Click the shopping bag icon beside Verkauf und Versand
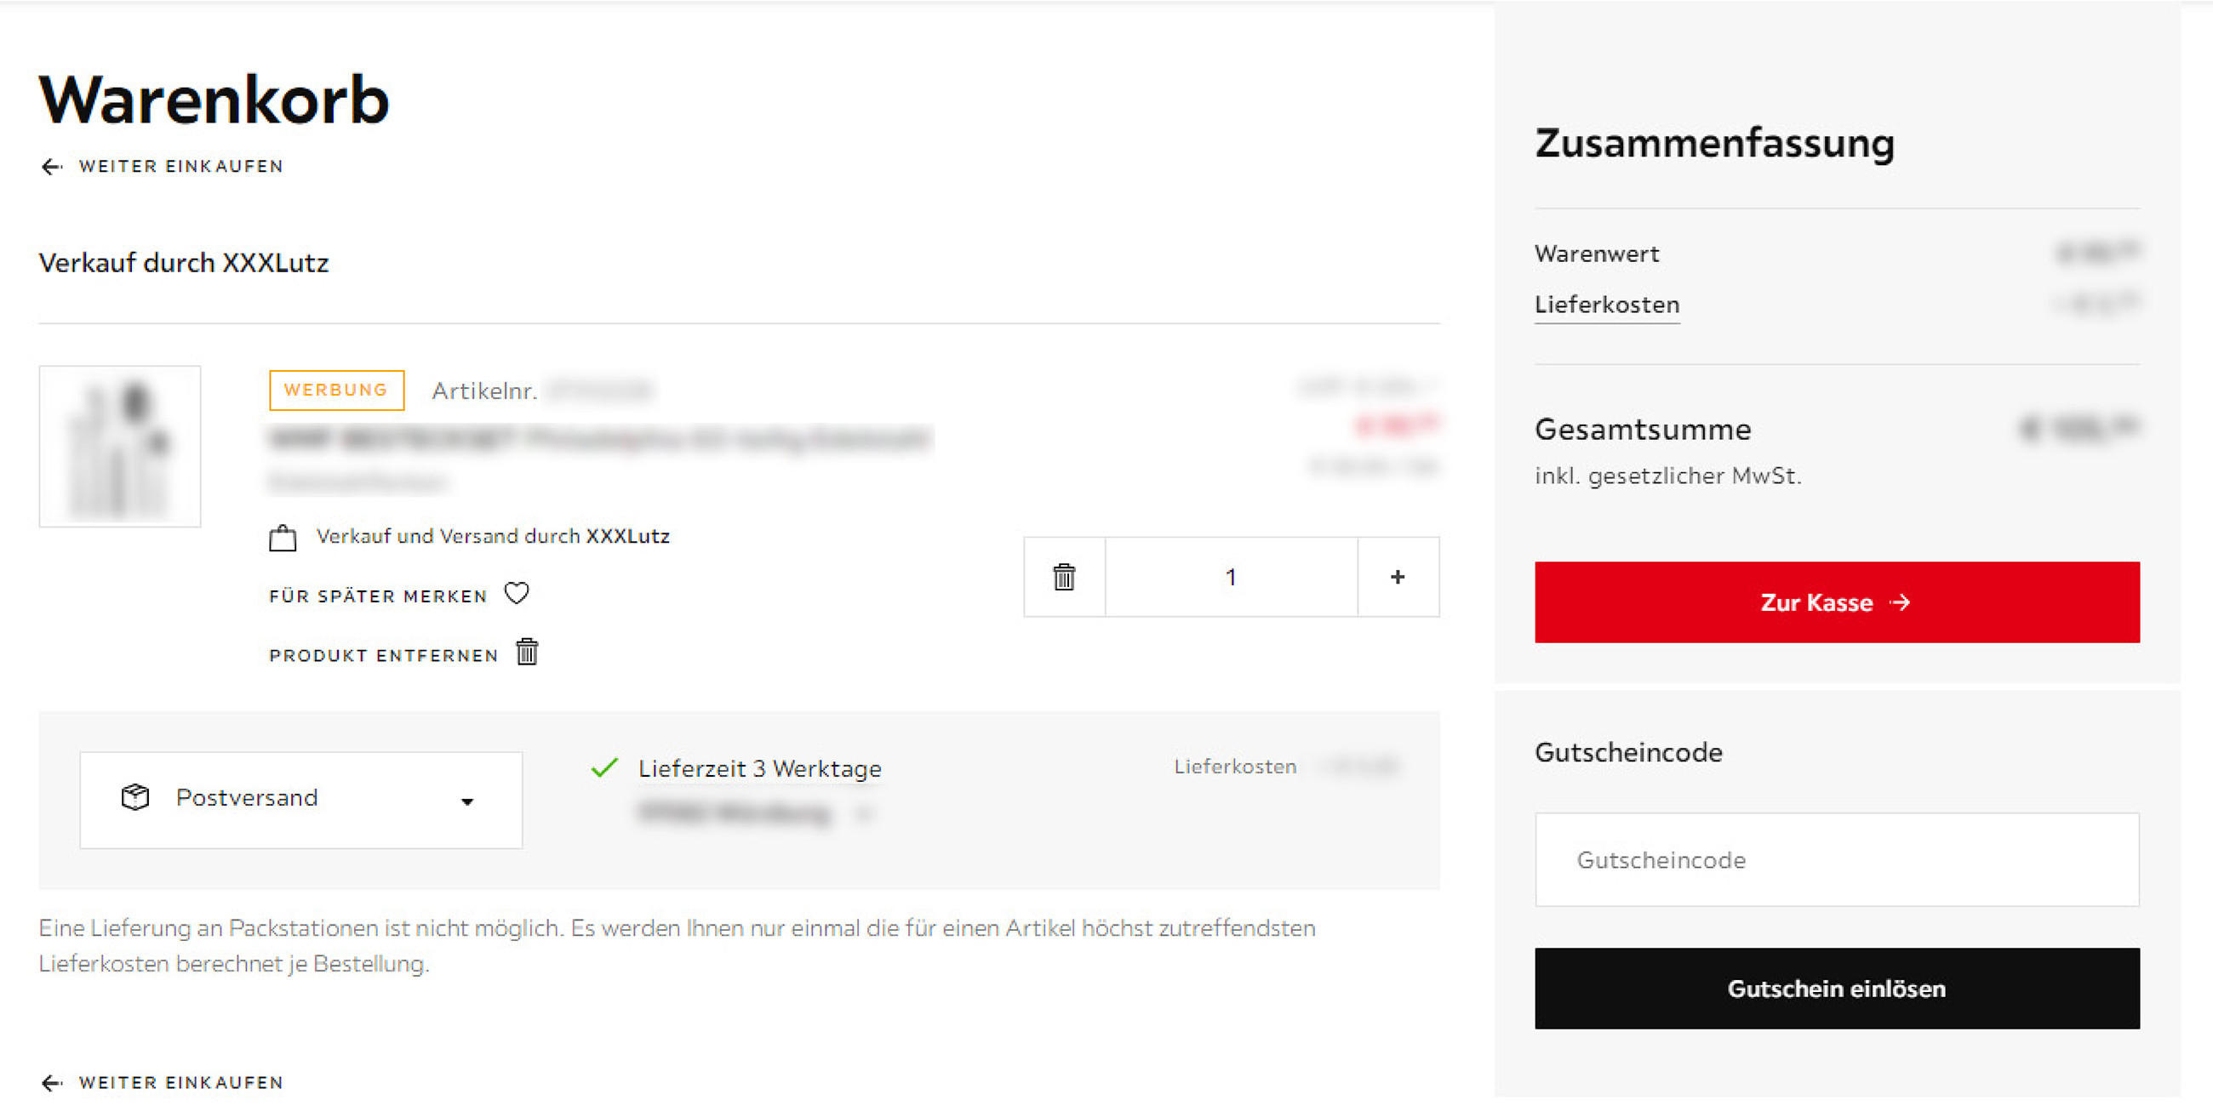2213x1106 pixels. click(283, 538)
